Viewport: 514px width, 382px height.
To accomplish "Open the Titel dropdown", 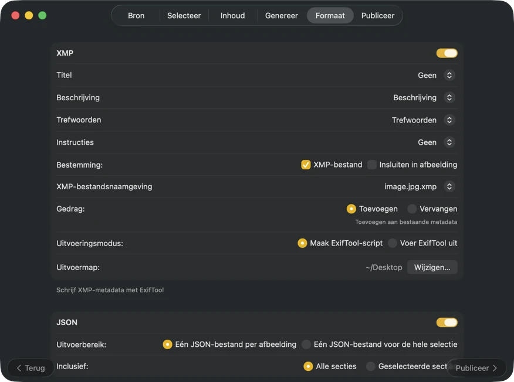I will (x=449, y=75).
